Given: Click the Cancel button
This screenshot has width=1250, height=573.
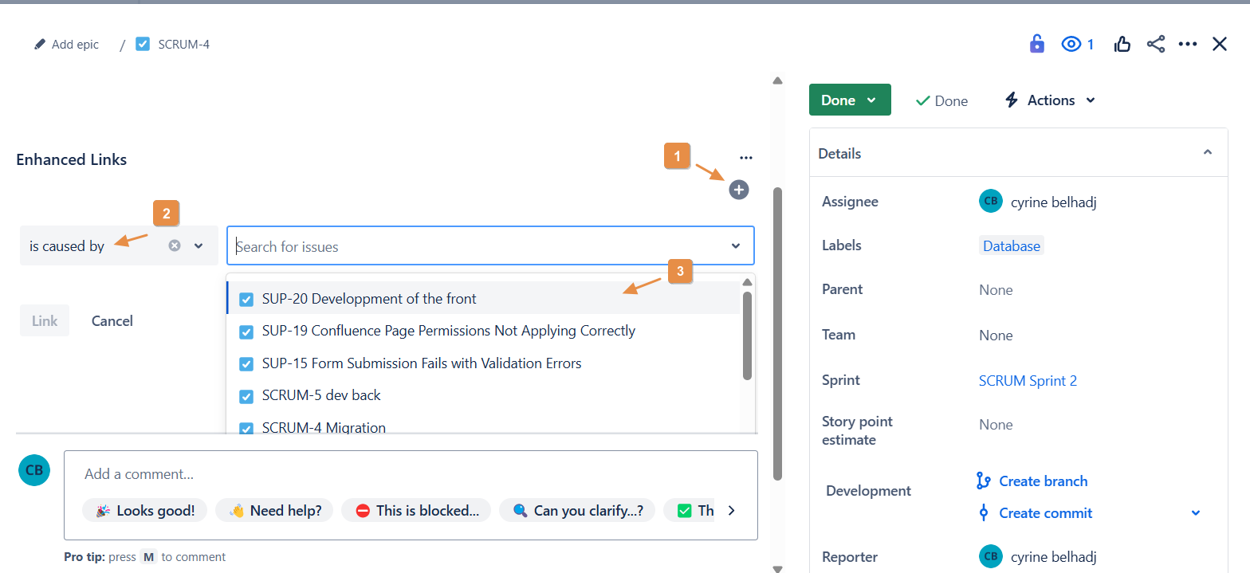Looking at the screenshot, I should click(x=112, y=321).
